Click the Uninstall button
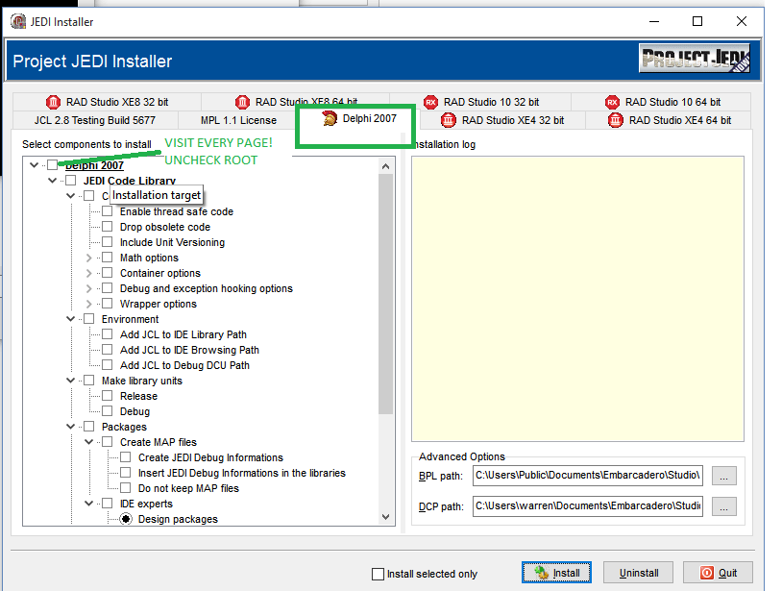Viewport: 782px width, 591px height. [x=638, y=573]
